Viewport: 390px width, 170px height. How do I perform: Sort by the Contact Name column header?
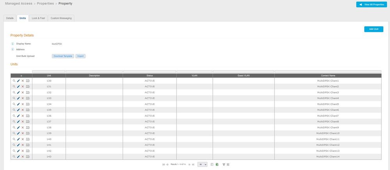coord(328,76)
